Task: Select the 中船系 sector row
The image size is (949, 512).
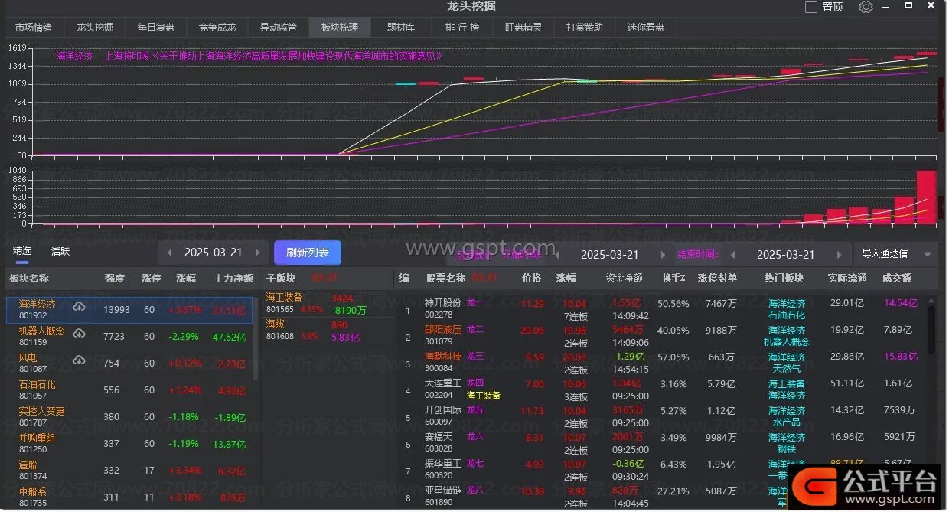Action: [x=129, y=497]
